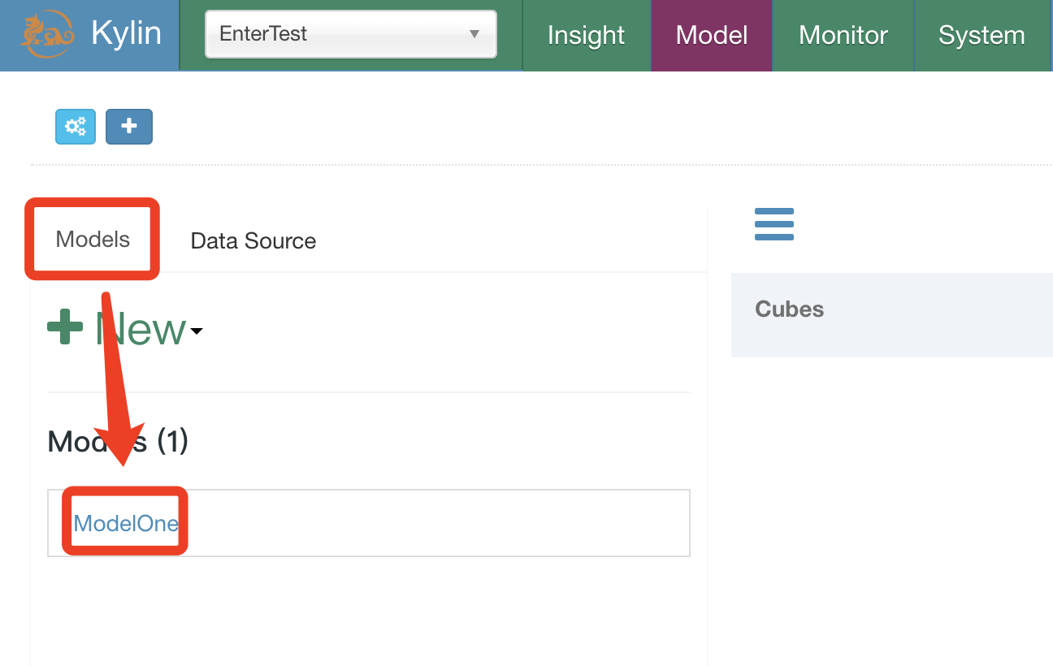The height and width of the screenshot is (666, 1053).
Task: Select the Model tab in navbar
Action: [x=712, y=36]
